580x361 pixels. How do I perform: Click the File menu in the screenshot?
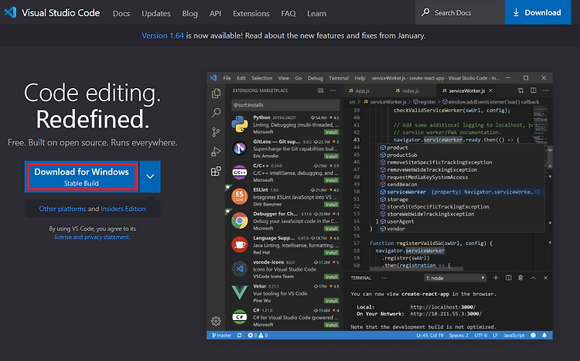coord(227,78)
